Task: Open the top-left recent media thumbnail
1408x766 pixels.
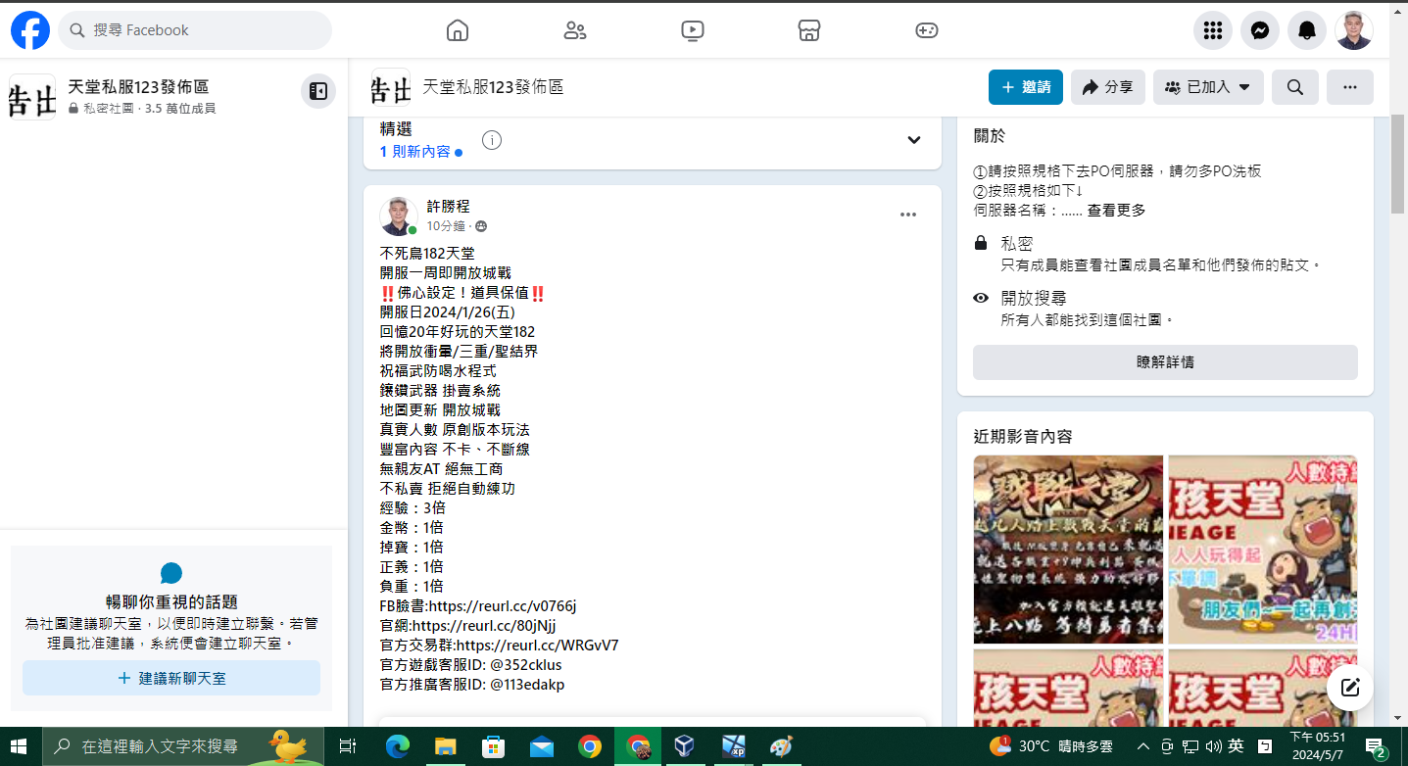Action: click(1068, 549)
